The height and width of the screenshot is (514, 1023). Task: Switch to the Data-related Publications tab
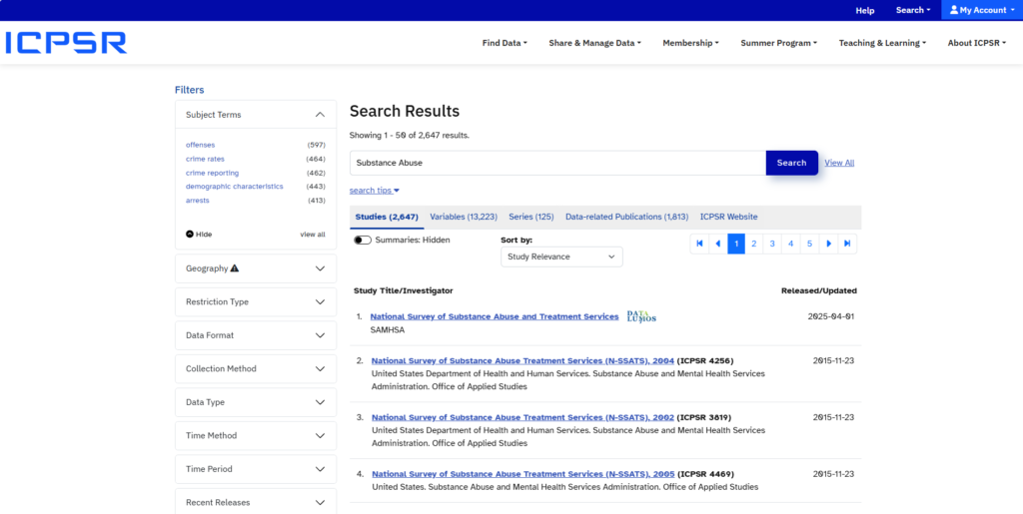(626, 217)
